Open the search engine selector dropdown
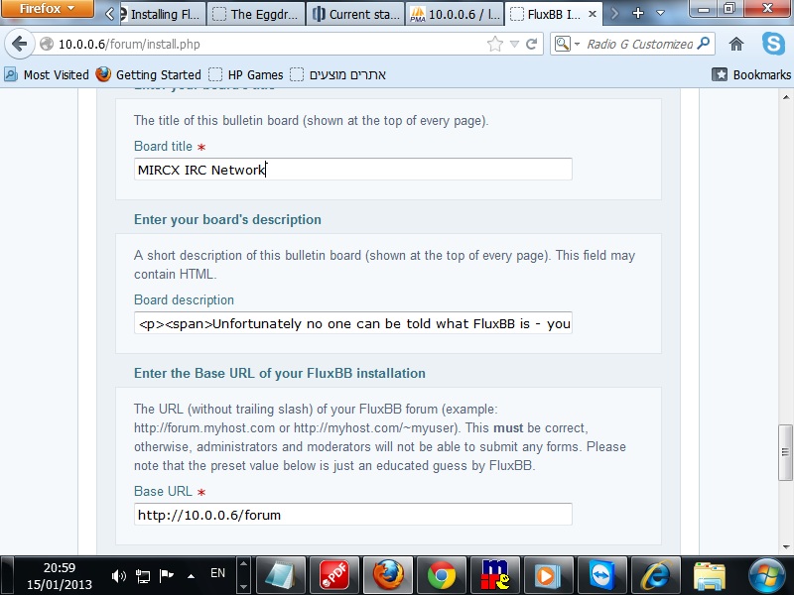 566,44
